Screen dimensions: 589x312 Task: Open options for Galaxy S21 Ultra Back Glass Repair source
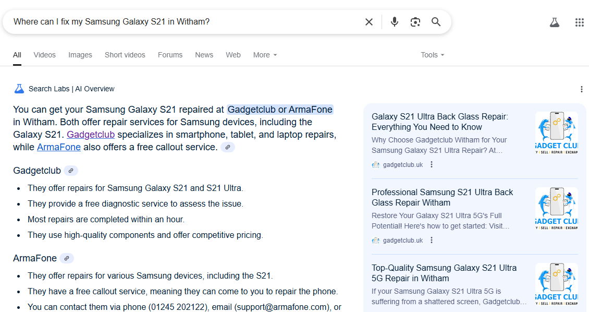click(432, 165)
